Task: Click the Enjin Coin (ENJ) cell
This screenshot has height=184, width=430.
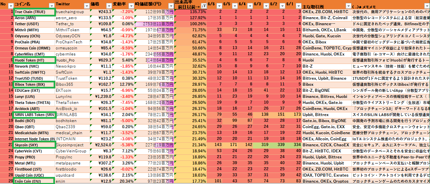Action: click(34, 181)
